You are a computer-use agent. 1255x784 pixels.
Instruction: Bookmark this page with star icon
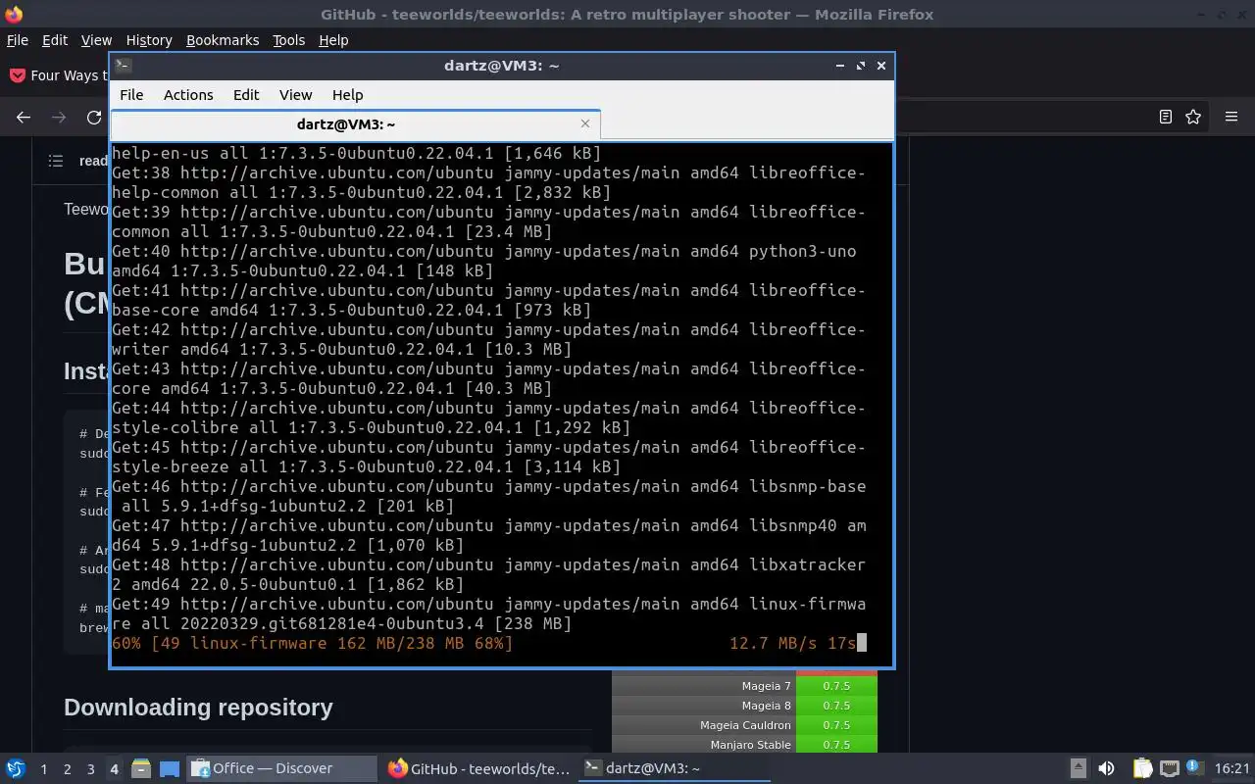point(1193,117)
